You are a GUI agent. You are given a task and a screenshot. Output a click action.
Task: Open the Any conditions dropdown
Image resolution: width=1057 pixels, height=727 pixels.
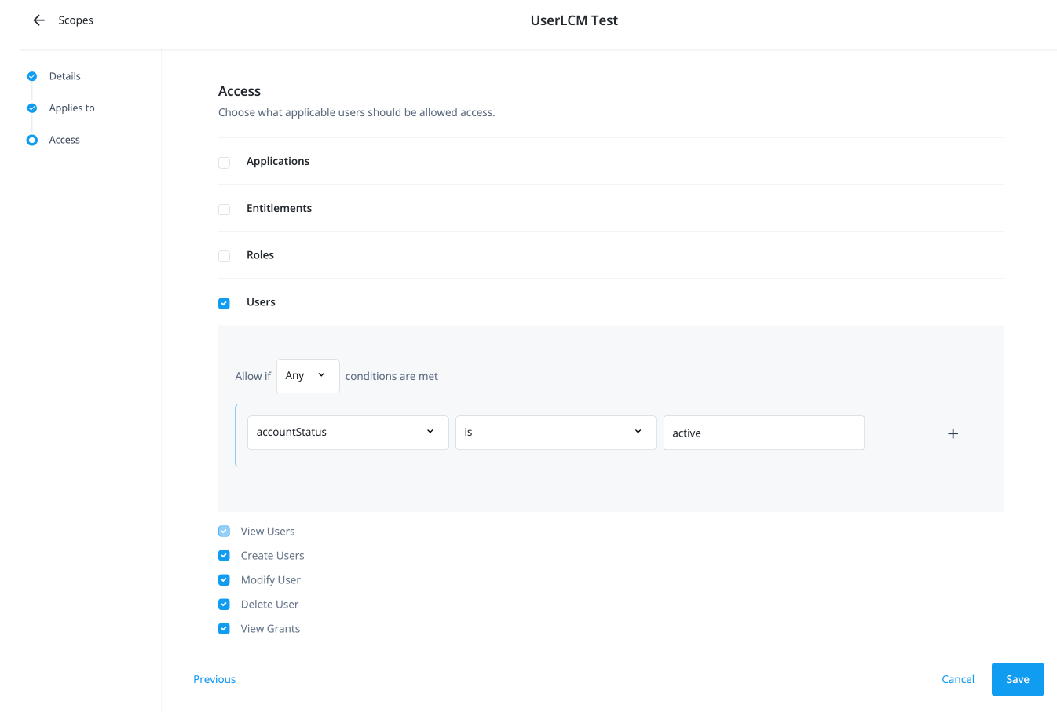coord(307,375)
